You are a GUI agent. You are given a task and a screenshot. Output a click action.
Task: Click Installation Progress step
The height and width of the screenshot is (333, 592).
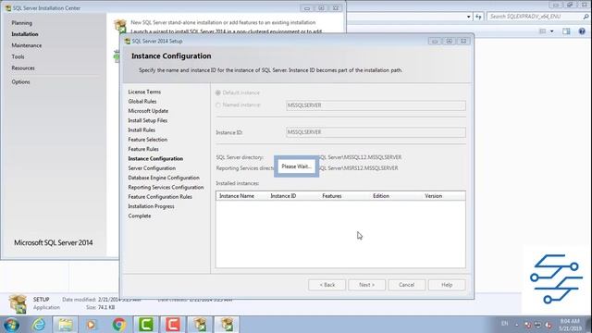(x=151, y=206)
